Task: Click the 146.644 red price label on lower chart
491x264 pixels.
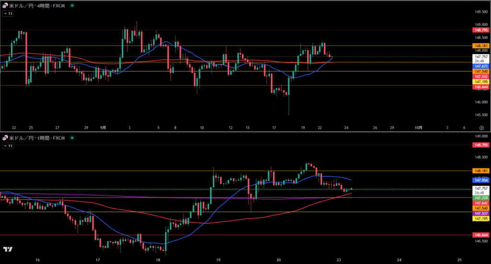Action: 481,235
